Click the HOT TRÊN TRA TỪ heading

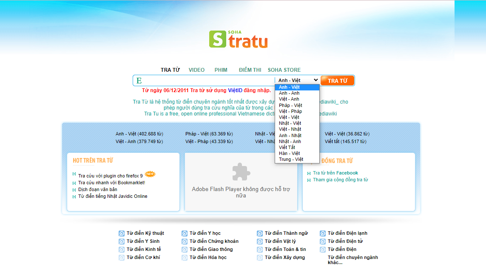[x=93, y=160]
